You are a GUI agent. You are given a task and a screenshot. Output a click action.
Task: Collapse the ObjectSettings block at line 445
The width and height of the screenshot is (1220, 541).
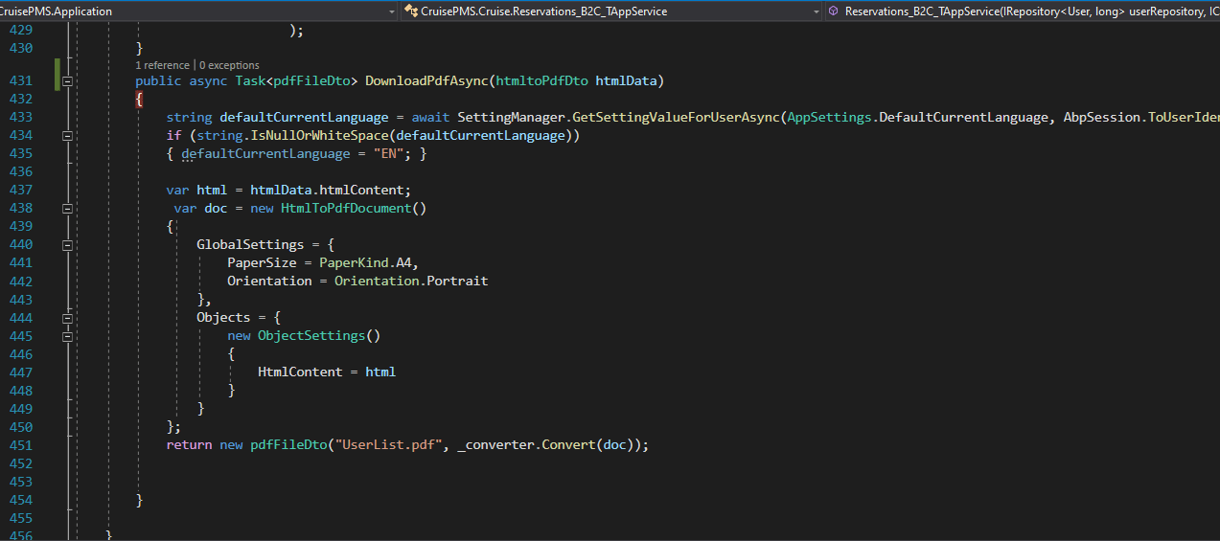pyautogui.click(x=67, y=336)
